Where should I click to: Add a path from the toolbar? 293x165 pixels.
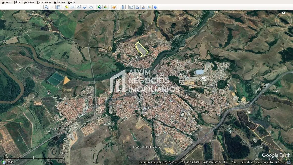pos(79,7)
